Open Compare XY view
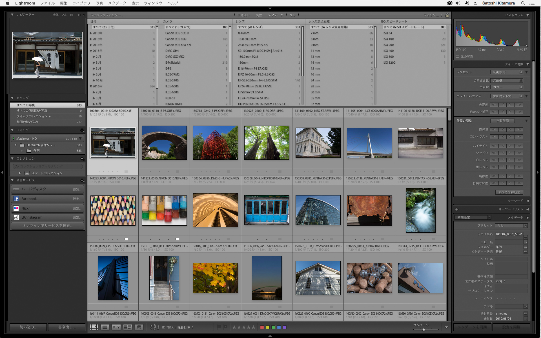Screen dimensions: 541x338 pyautogui.click(x=116, y=327)
